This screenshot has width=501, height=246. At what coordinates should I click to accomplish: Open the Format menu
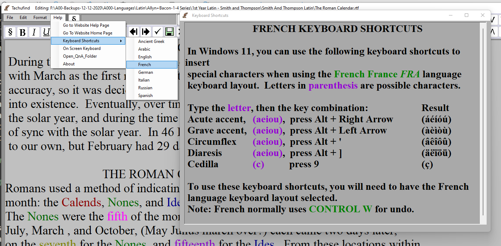(x=40, y=17)
